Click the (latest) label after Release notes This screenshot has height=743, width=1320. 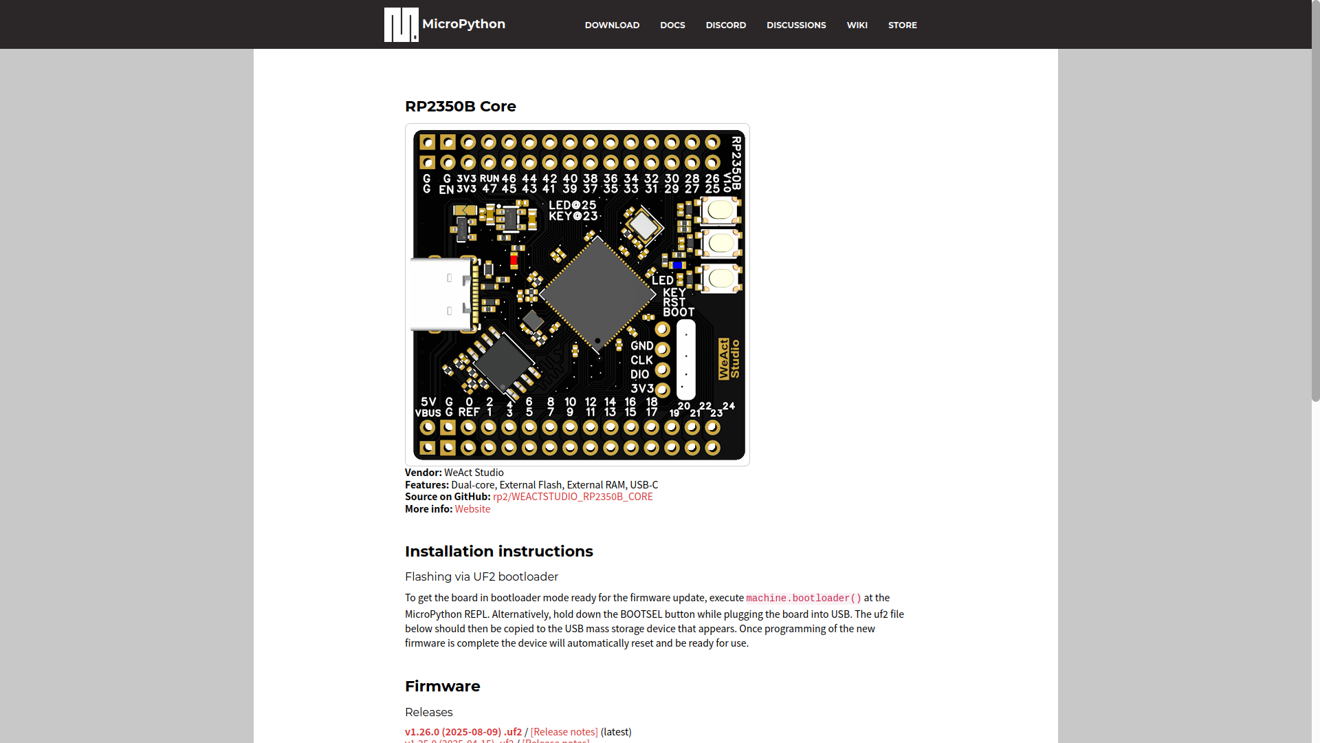[616, 732]
